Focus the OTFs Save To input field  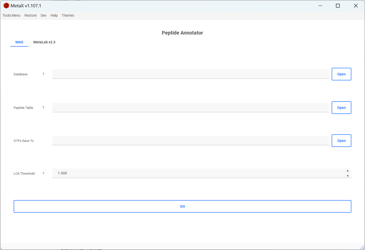point(191,141)
